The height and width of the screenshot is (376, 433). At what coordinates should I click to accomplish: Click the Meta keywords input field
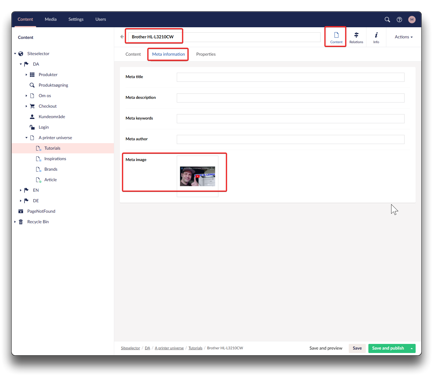(x=290, y=119)
